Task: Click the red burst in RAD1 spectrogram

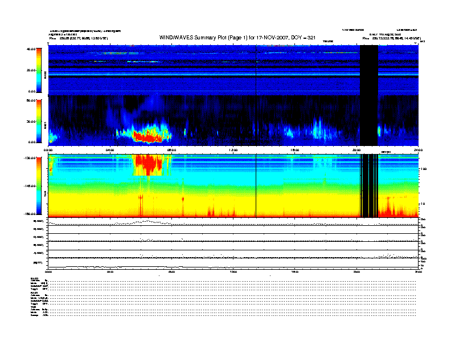Action: point(148,137)
